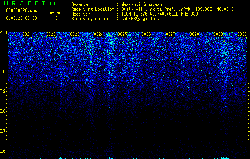
Task: Click the Ovserver label
Action: (81, 4)
